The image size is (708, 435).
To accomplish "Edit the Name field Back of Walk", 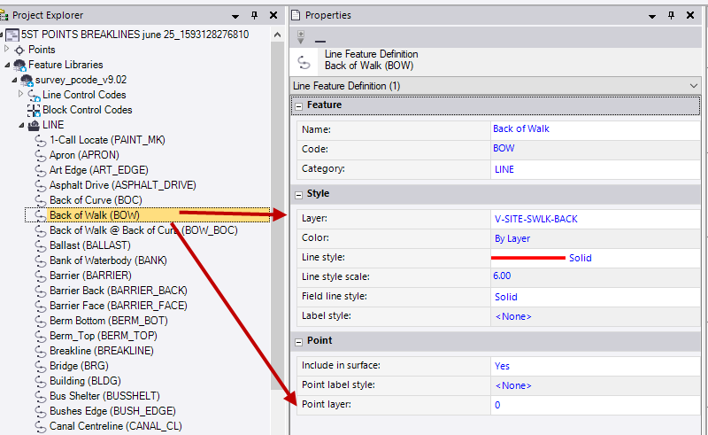I will (521, 128).
